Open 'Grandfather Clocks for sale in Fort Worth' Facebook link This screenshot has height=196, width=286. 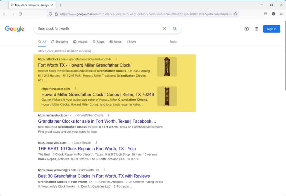point(97,121)
